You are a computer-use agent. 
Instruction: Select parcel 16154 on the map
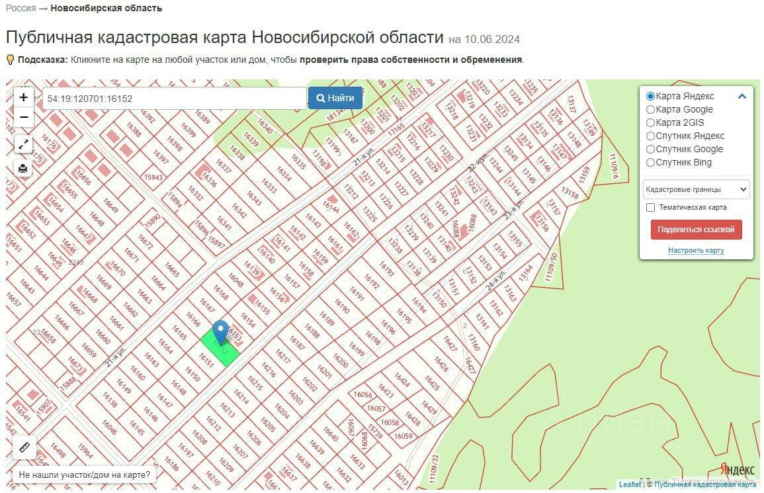(x=248, y=320)
